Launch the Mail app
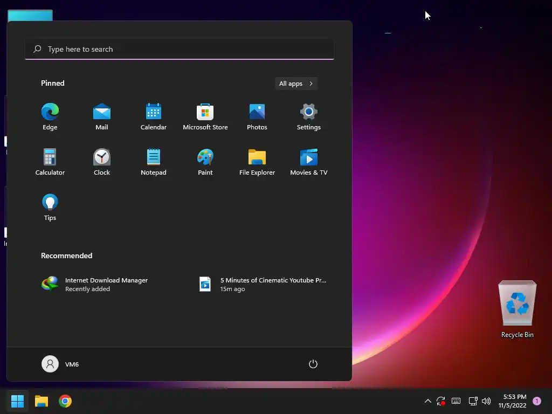The width and height of the screenshot is (552, 414). 102,117
